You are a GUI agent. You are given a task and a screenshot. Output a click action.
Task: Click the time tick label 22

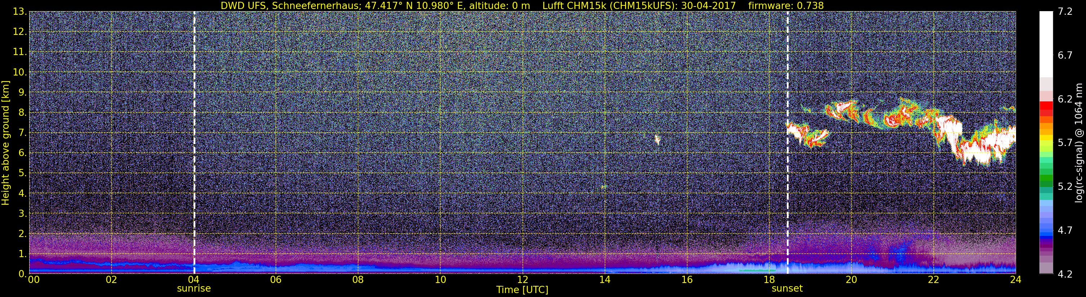[934, 280]
